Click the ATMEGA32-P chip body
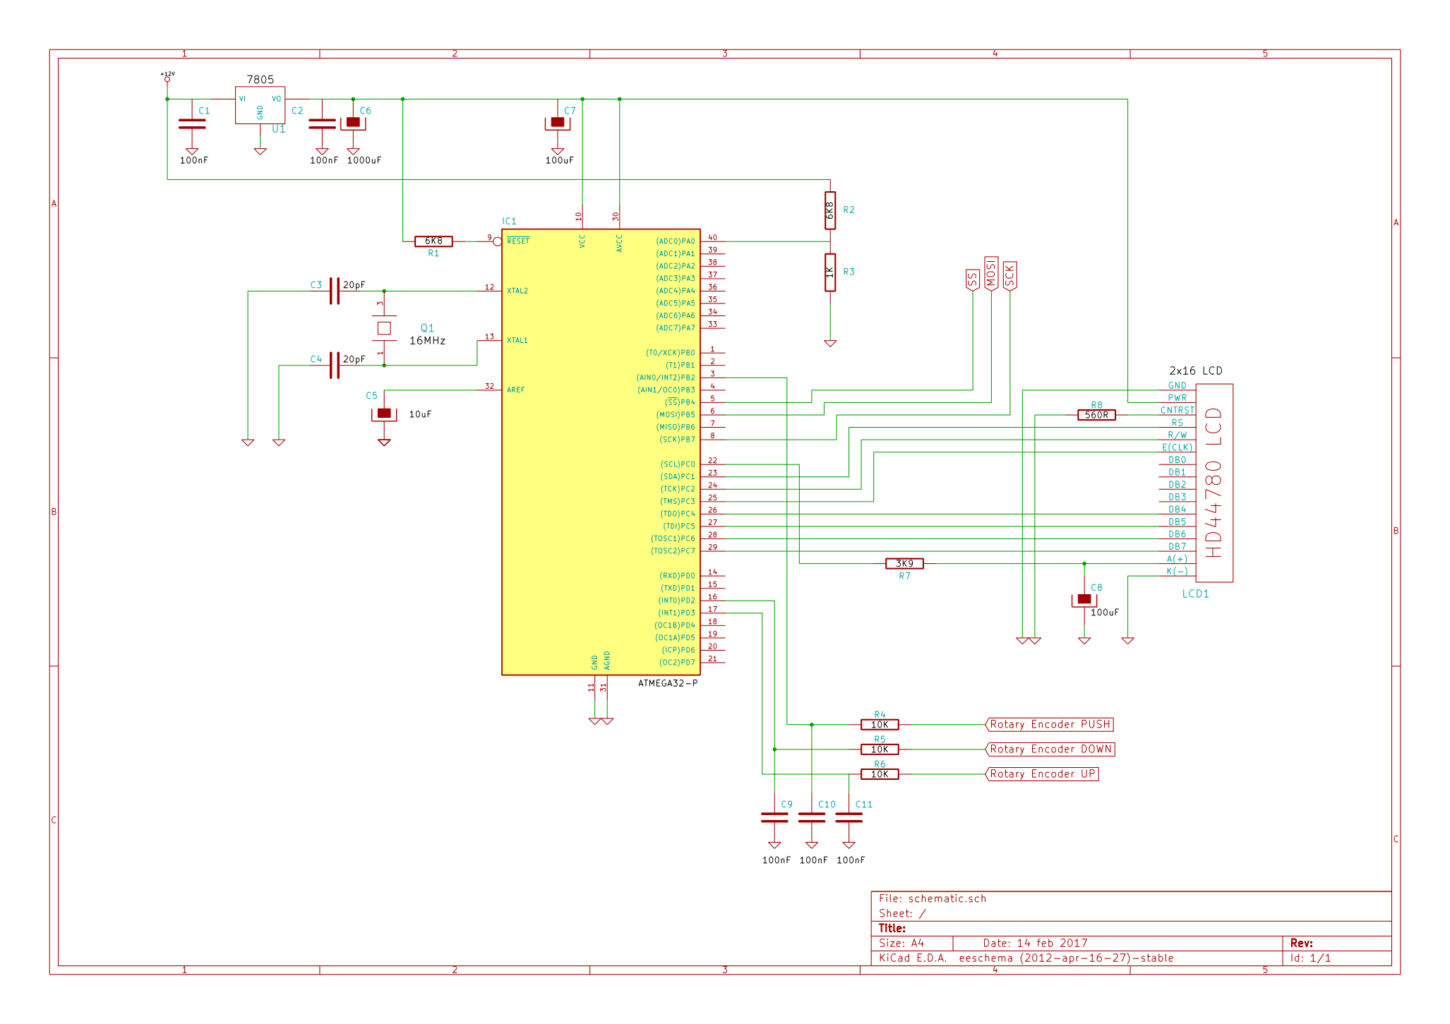Image resolution: width=1450 pixels, height=1024 pixels. (x=600, y=452)
